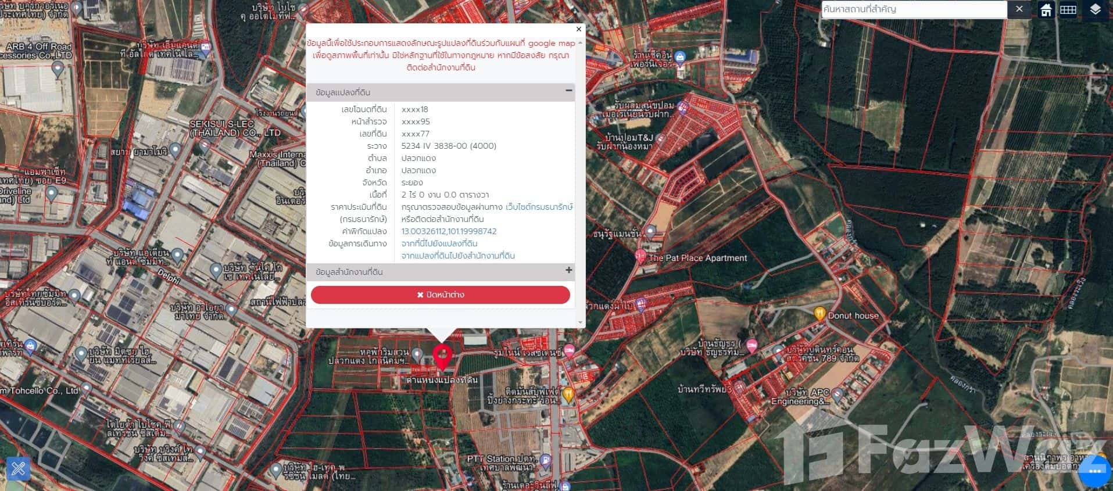Image resolution: width=1113 pixels, height=491 pixels.
Task: Click the ค้นหาสถานที่สำคัญ search field
Action: [x=912, y=9]
